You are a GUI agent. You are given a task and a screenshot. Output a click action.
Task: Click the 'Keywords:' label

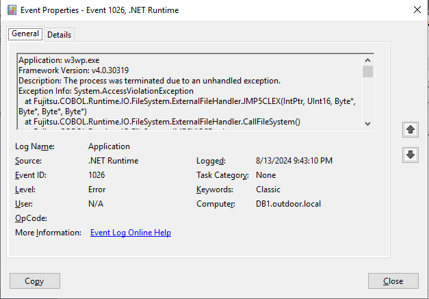tap(215, 190)
